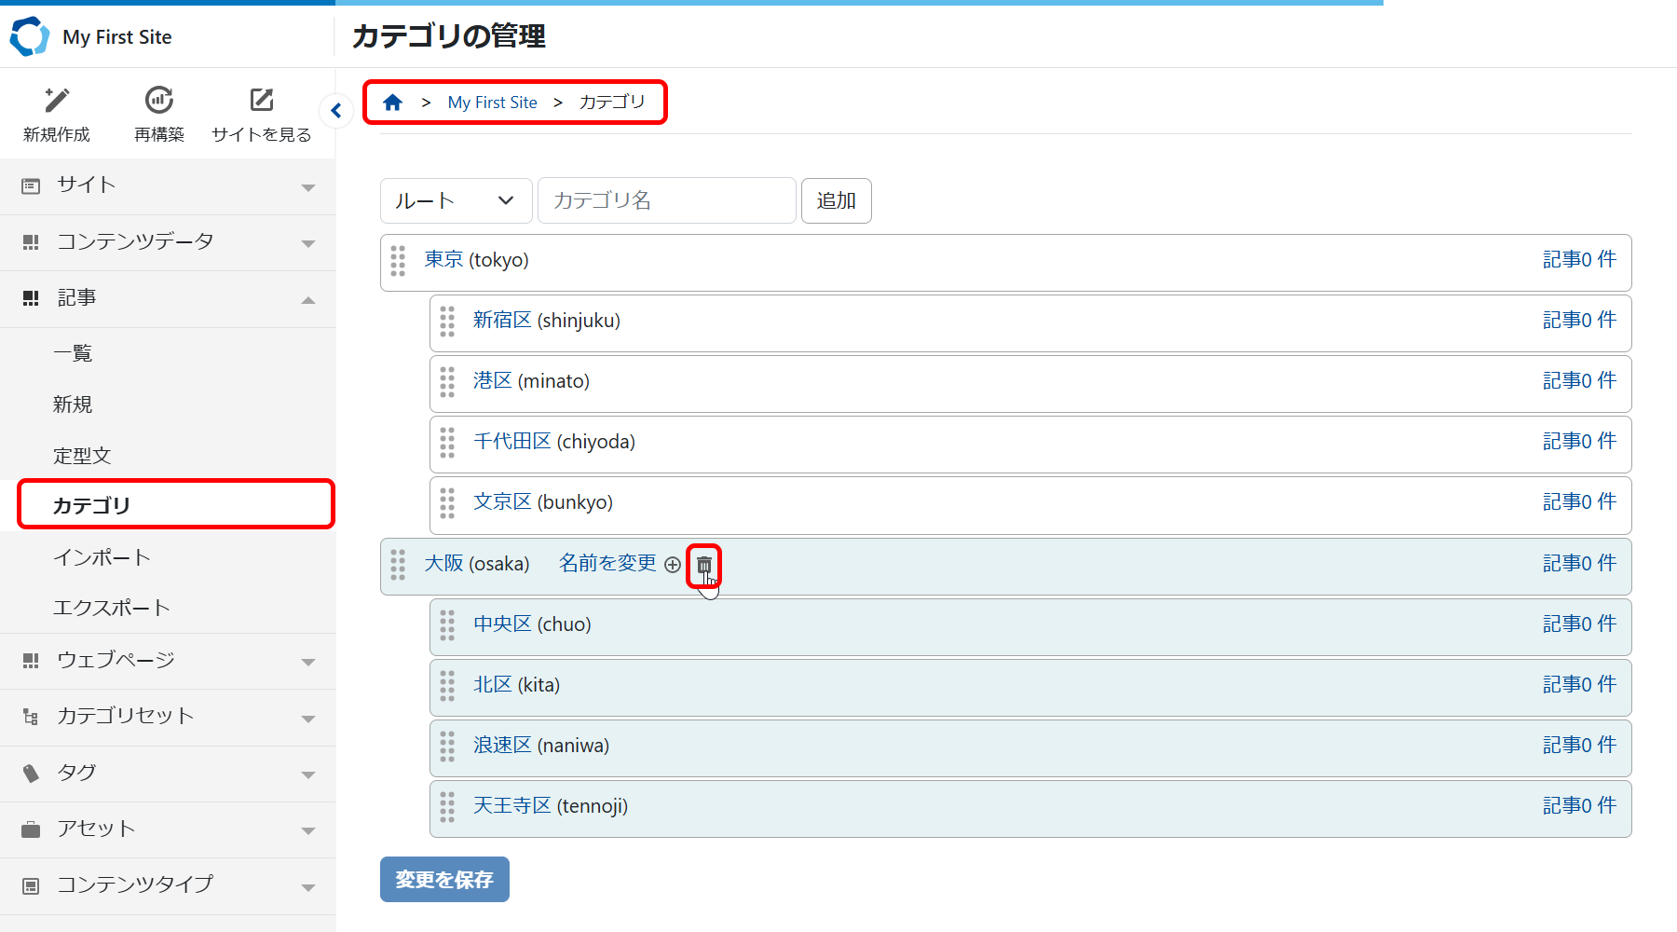The image size is (1677, 932).
Task: Click the drag handle for 新宿区 (shinjuku)
Action: (447, 322)
